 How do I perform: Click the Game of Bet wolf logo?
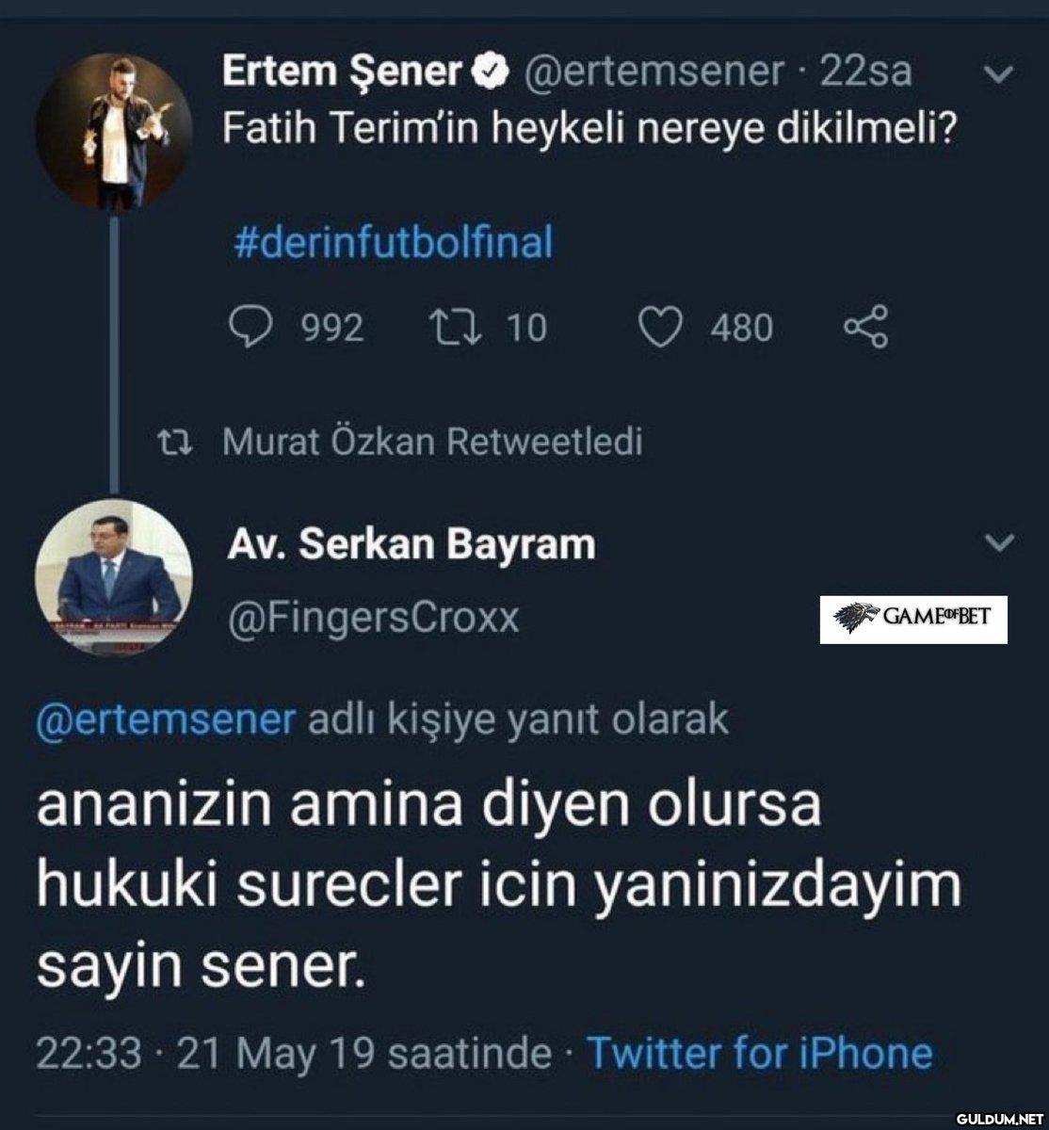[x=856, y=619]
